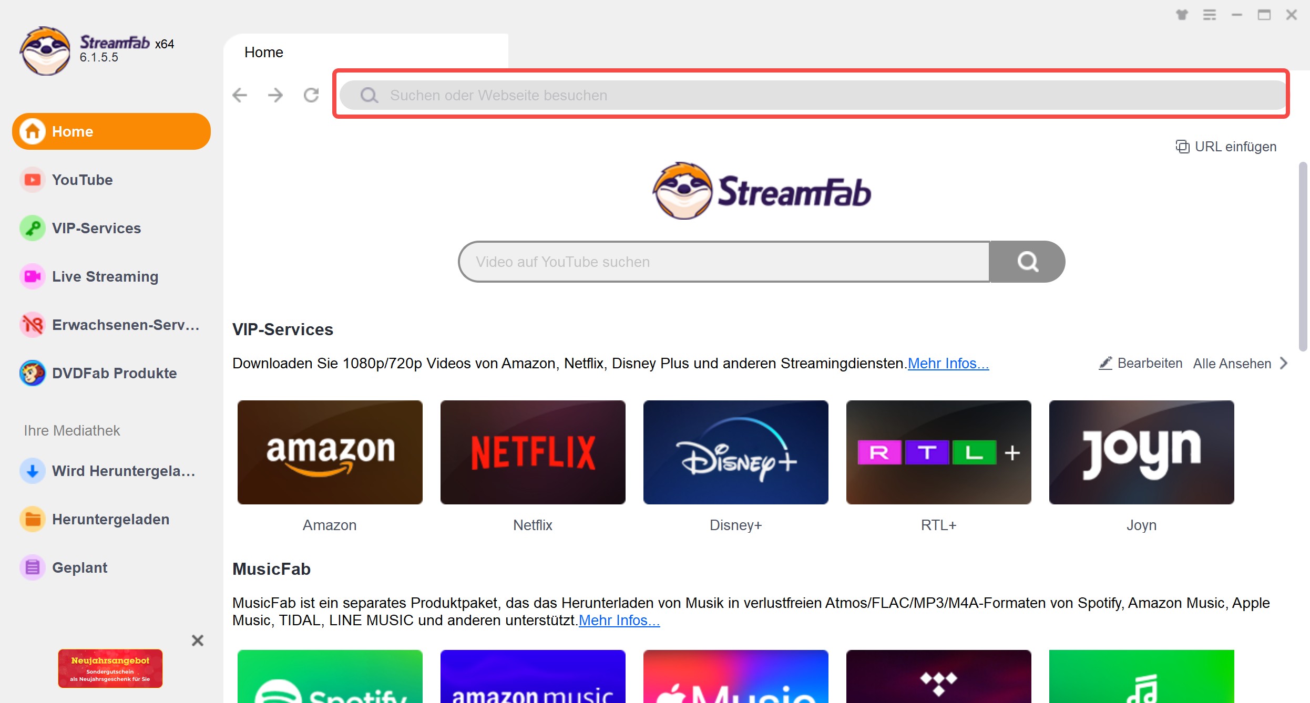This screenshot has width=1310, height=703.
Task: Open VIP-Services in the sidebar
Action: (111, 228)
